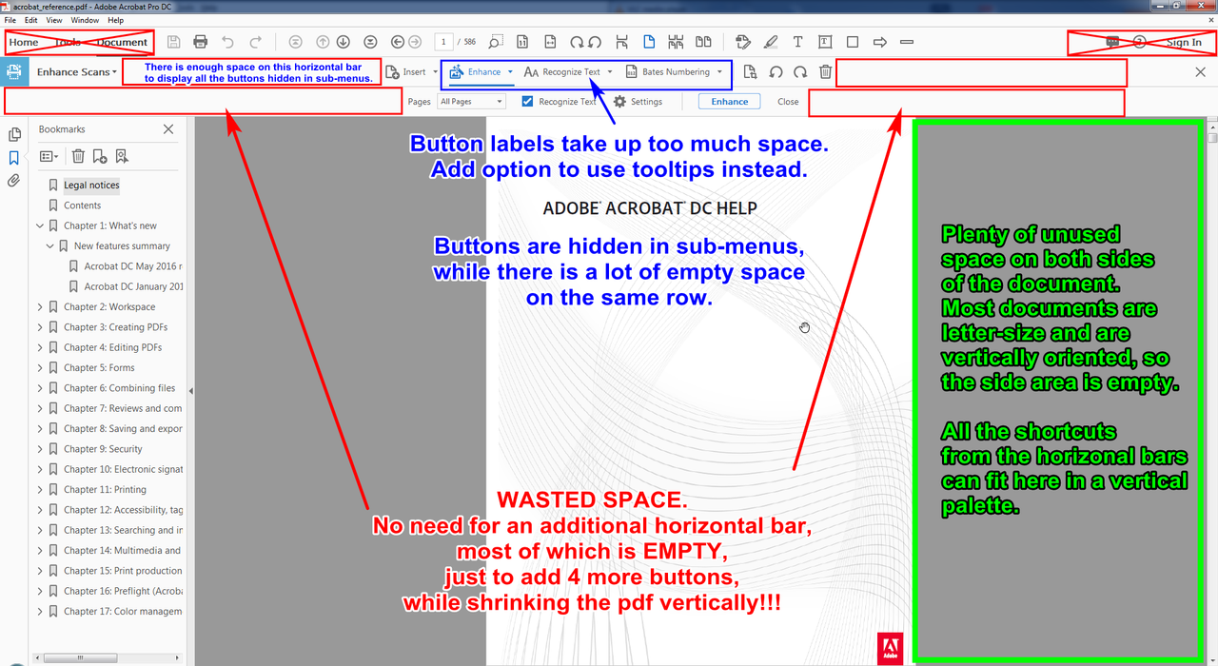
Task: Open the sticky note tag tool
Action: pyautogui.click(x=743, y=42)
